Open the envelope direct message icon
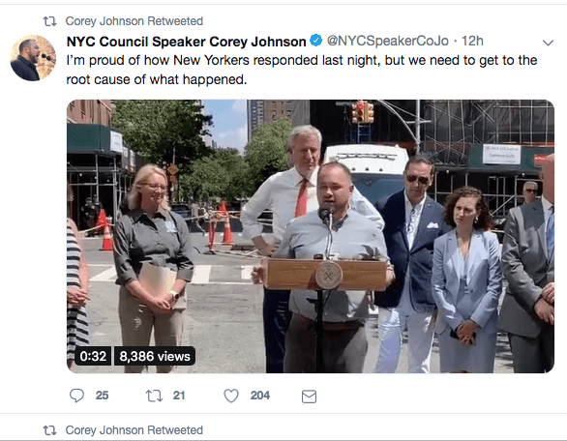The width and height of the screenshot is (567, 441). click(310, 397)
